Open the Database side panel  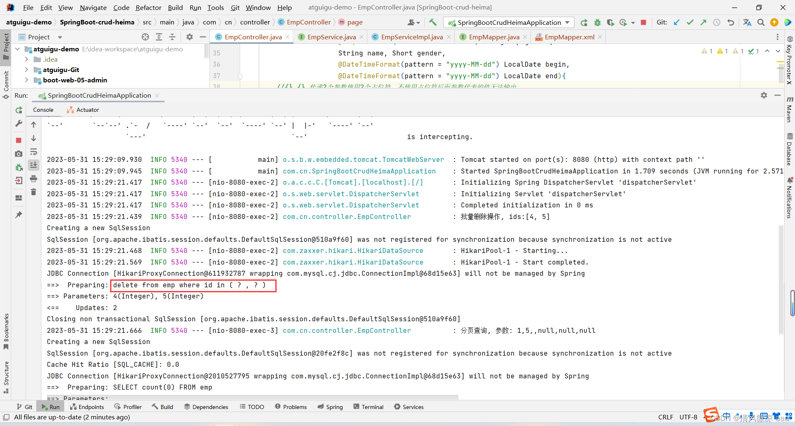(x=790, y=149)
